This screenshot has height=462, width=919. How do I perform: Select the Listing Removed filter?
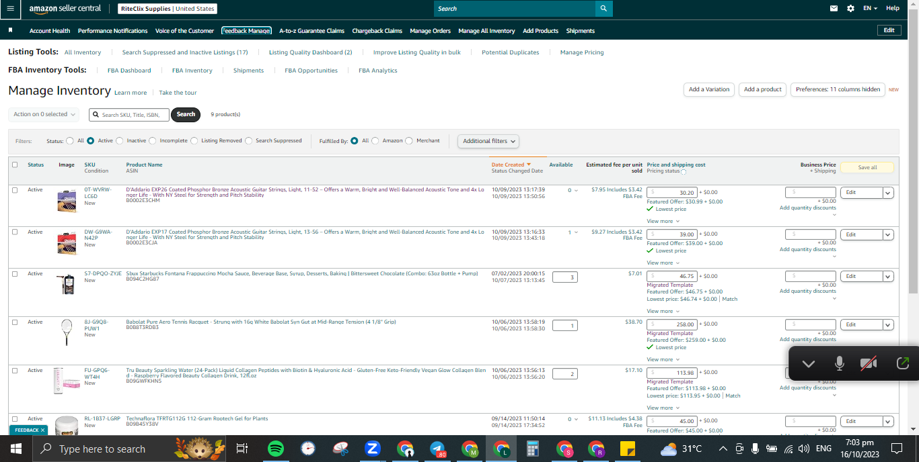194,141
